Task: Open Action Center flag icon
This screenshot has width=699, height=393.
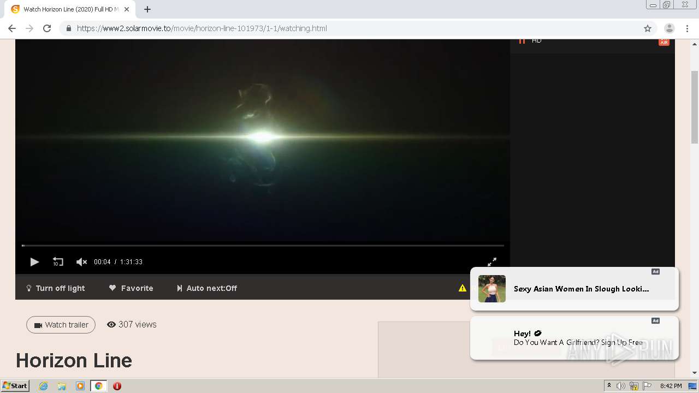Action: 647,386
